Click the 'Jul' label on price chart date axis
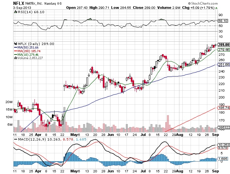Screen dimensions: 230x174 [x=143, y=135]
